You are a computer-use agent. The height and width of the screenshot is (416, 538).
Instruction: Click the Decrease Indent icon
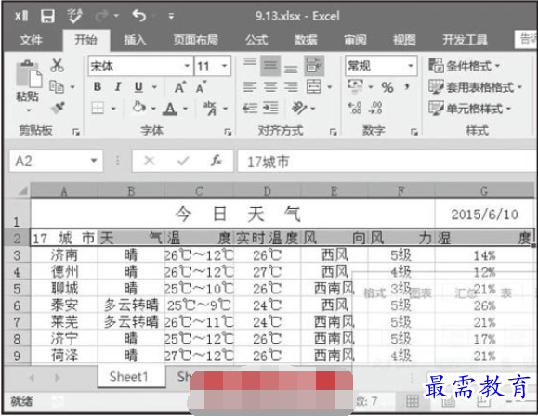[x=250, y=108]
